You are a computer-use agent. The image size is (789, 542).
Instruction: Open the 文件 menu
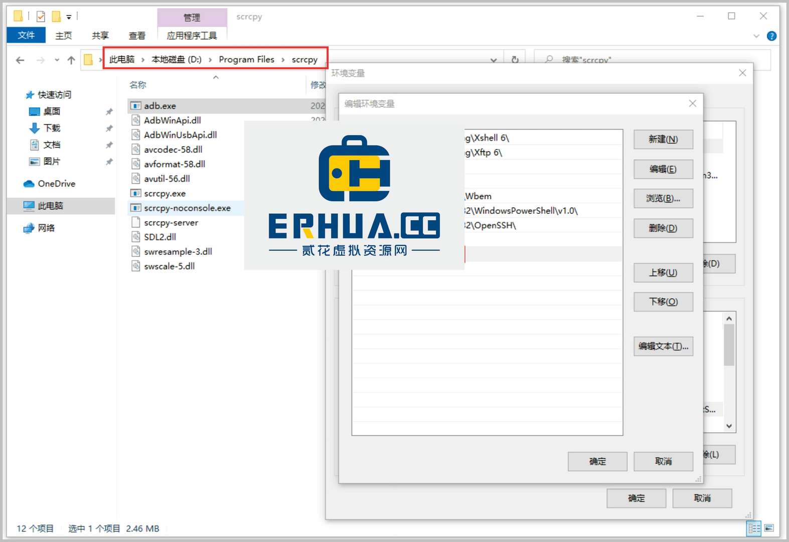click(x=26, y=35)
